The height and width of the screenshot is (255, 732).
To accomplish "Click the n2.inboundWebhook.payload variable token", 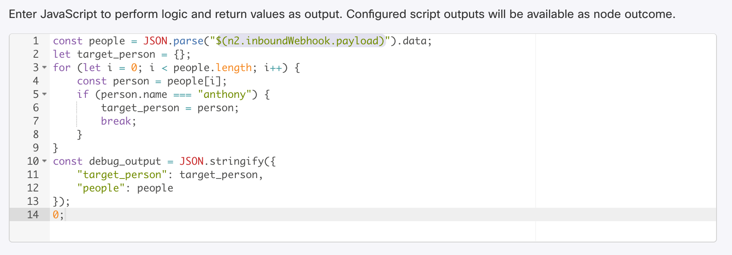I will click(302, 41).
